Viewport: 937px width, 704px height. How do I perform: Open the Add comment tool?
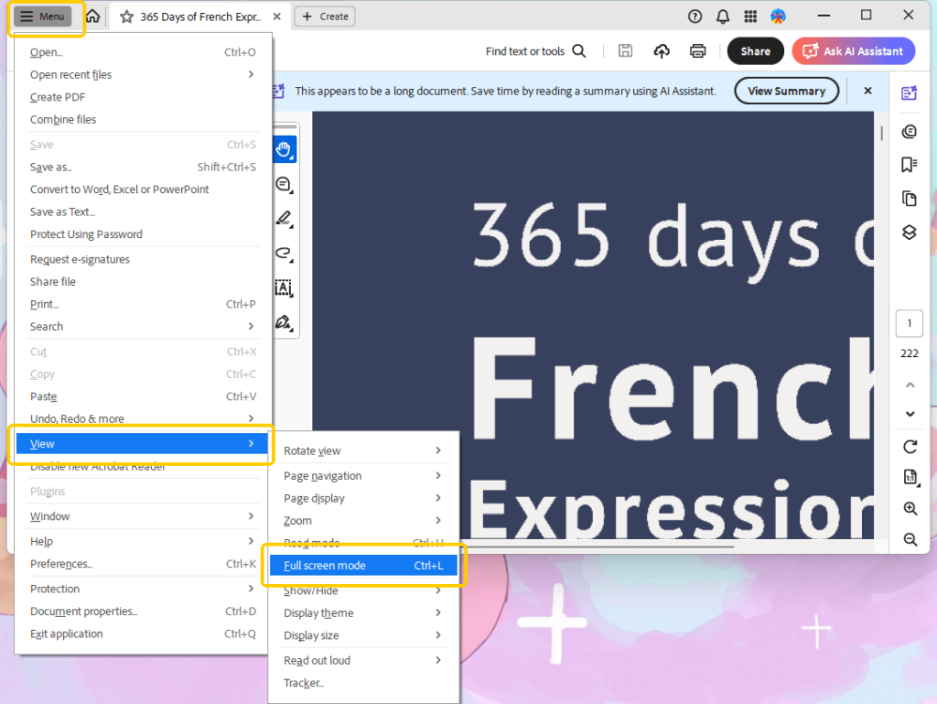point(284,184)
